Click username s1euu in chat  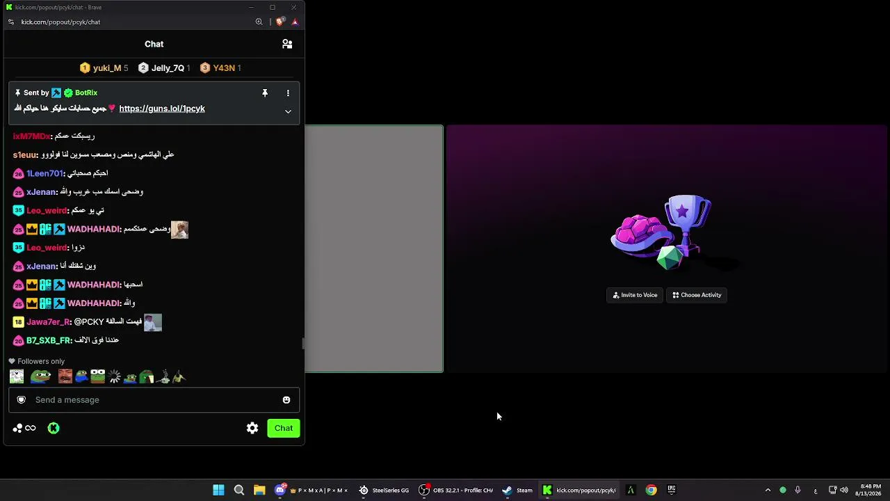(x=24, y=154)
